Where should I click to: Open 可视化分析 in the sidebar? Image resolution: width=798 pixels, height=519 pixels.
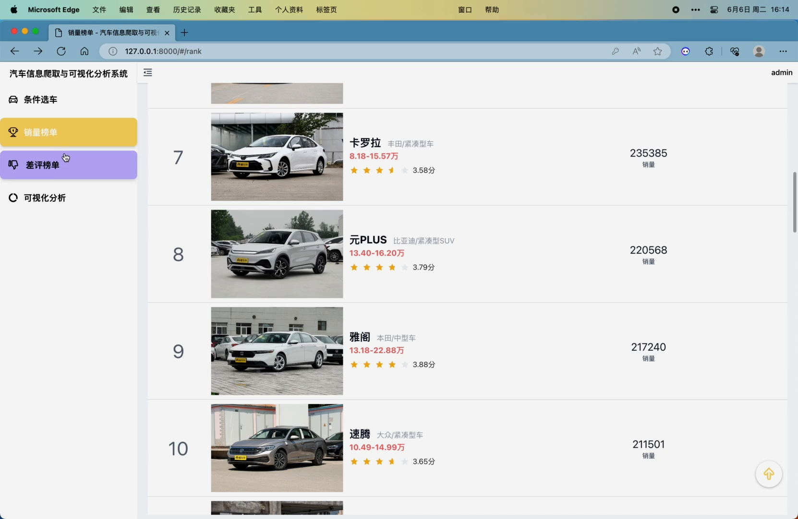tap(69, 198)
